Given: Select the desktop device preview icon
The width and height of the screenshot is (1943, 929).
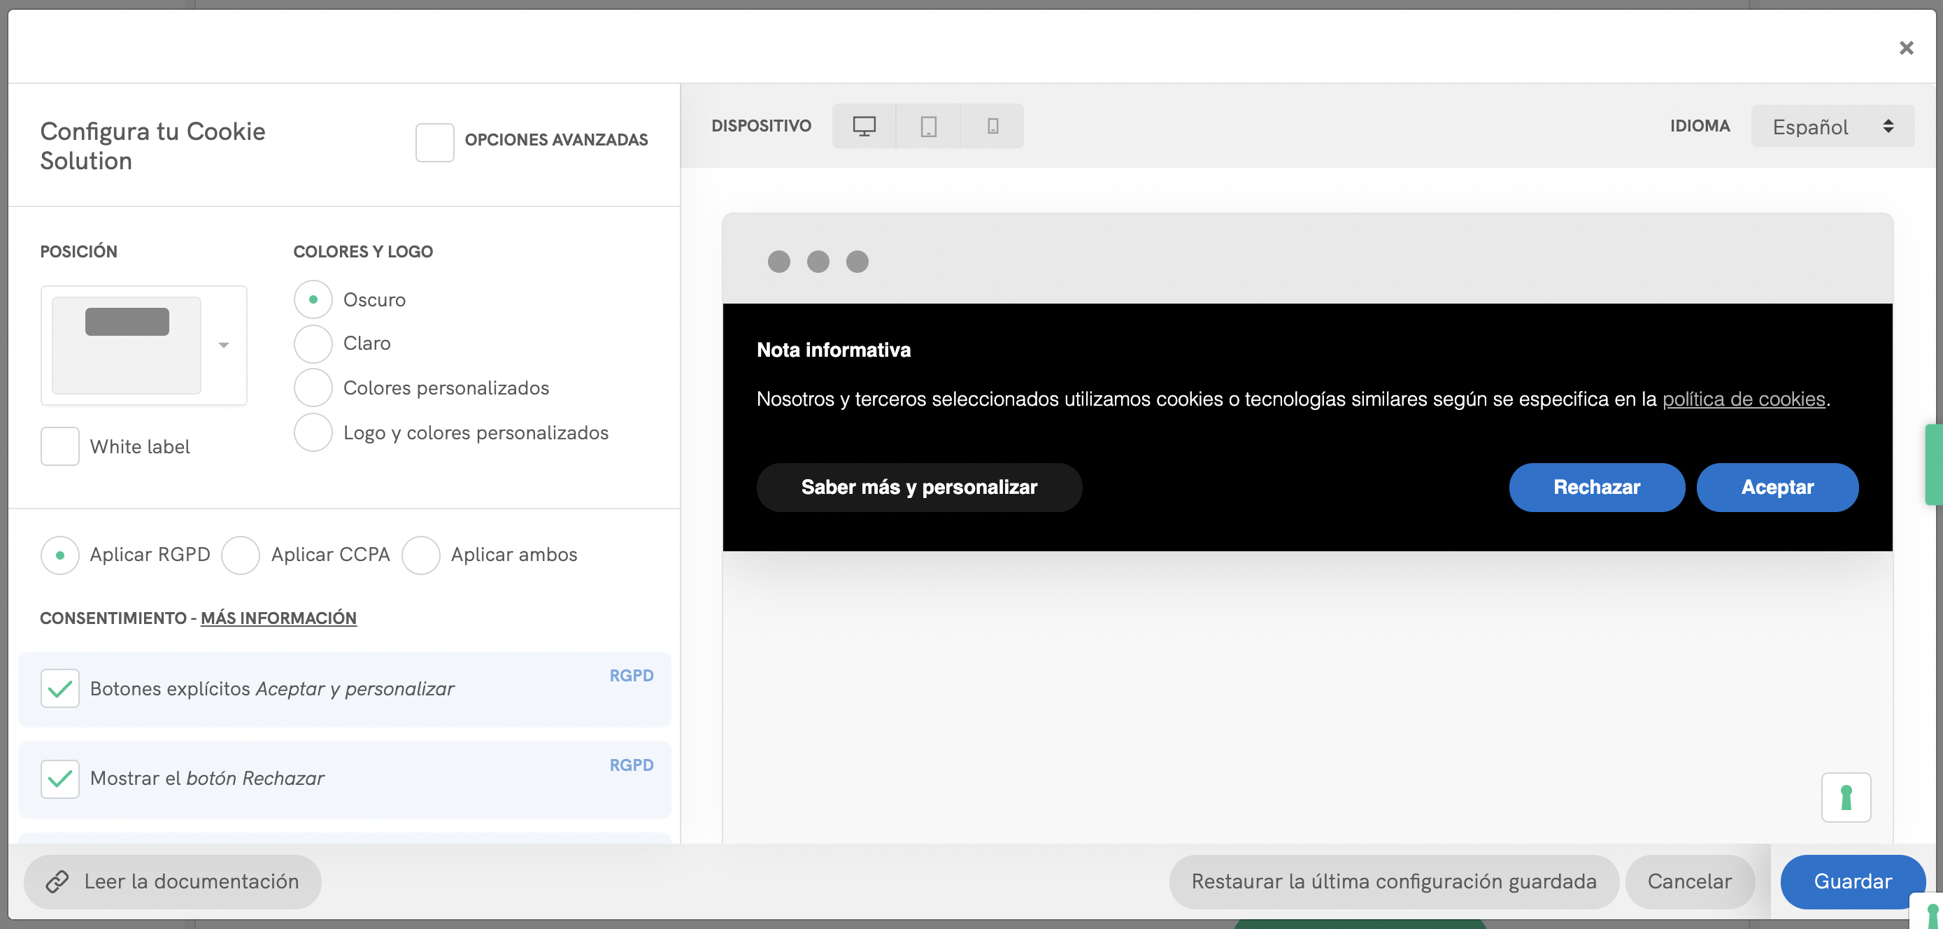Looking at the screenshot, I should point(864,126).
